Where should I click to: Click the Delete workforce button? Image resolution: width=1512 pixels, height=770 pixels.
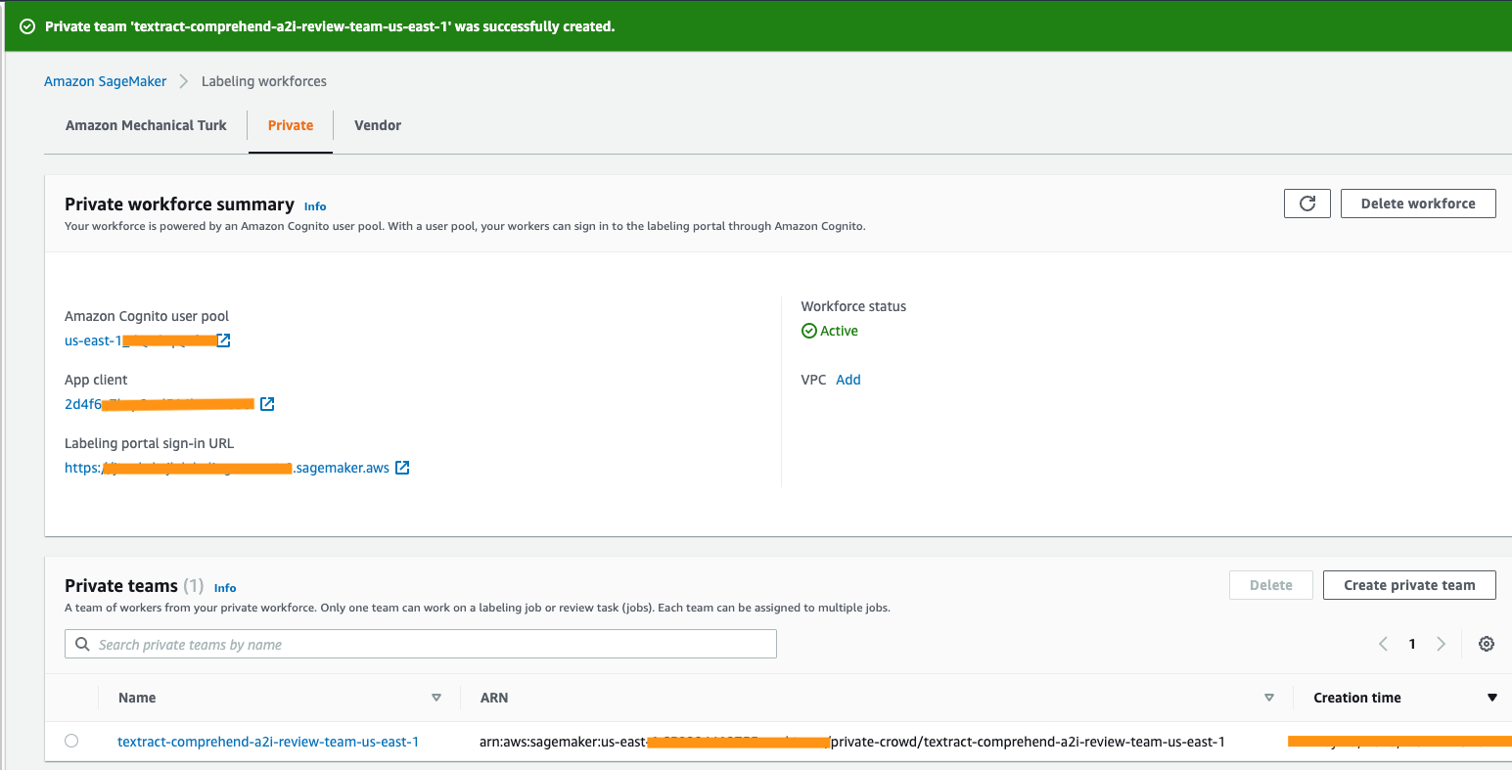point(1418,204)
